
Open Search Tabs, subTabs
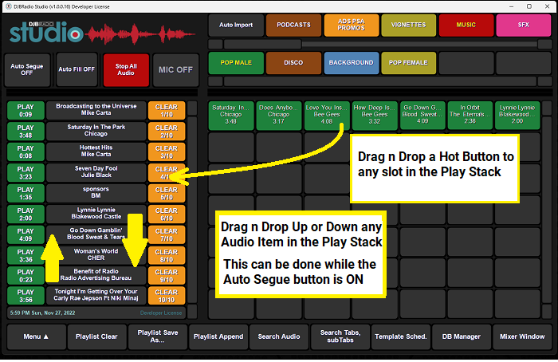point(340,337)
